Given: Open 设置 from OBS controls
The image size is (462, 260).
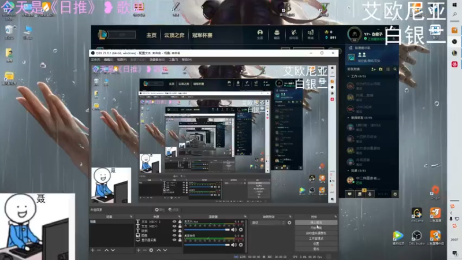Looking at the screenshot, I should tap(316, 244).
